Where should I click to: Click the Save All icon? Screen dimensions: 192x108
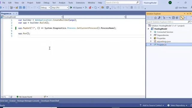pyautogui.click(x=24, y=7)
